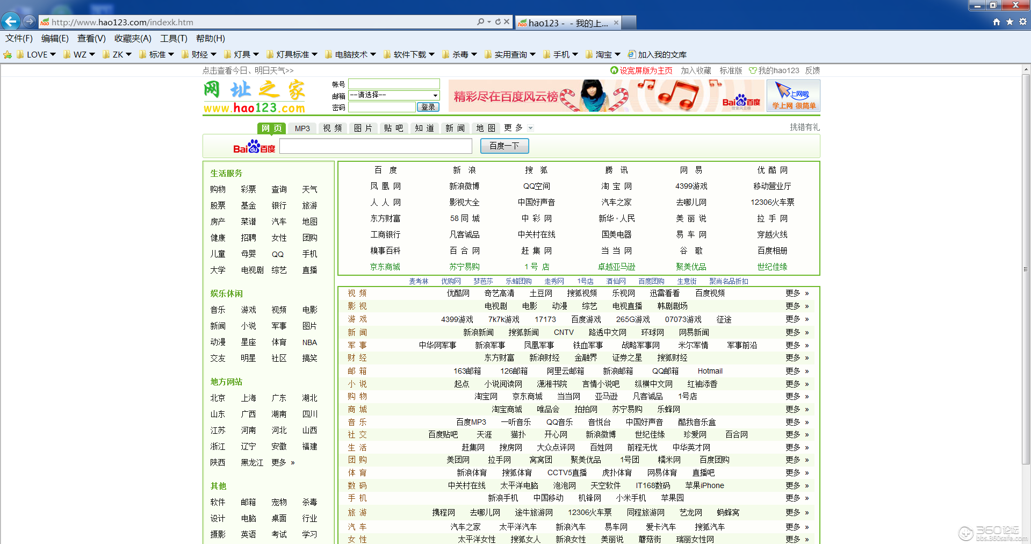Screen dimensions: 1031x544
Task: Click the page vertical scrollbar thumb
Action: (x=1026, y=269)
